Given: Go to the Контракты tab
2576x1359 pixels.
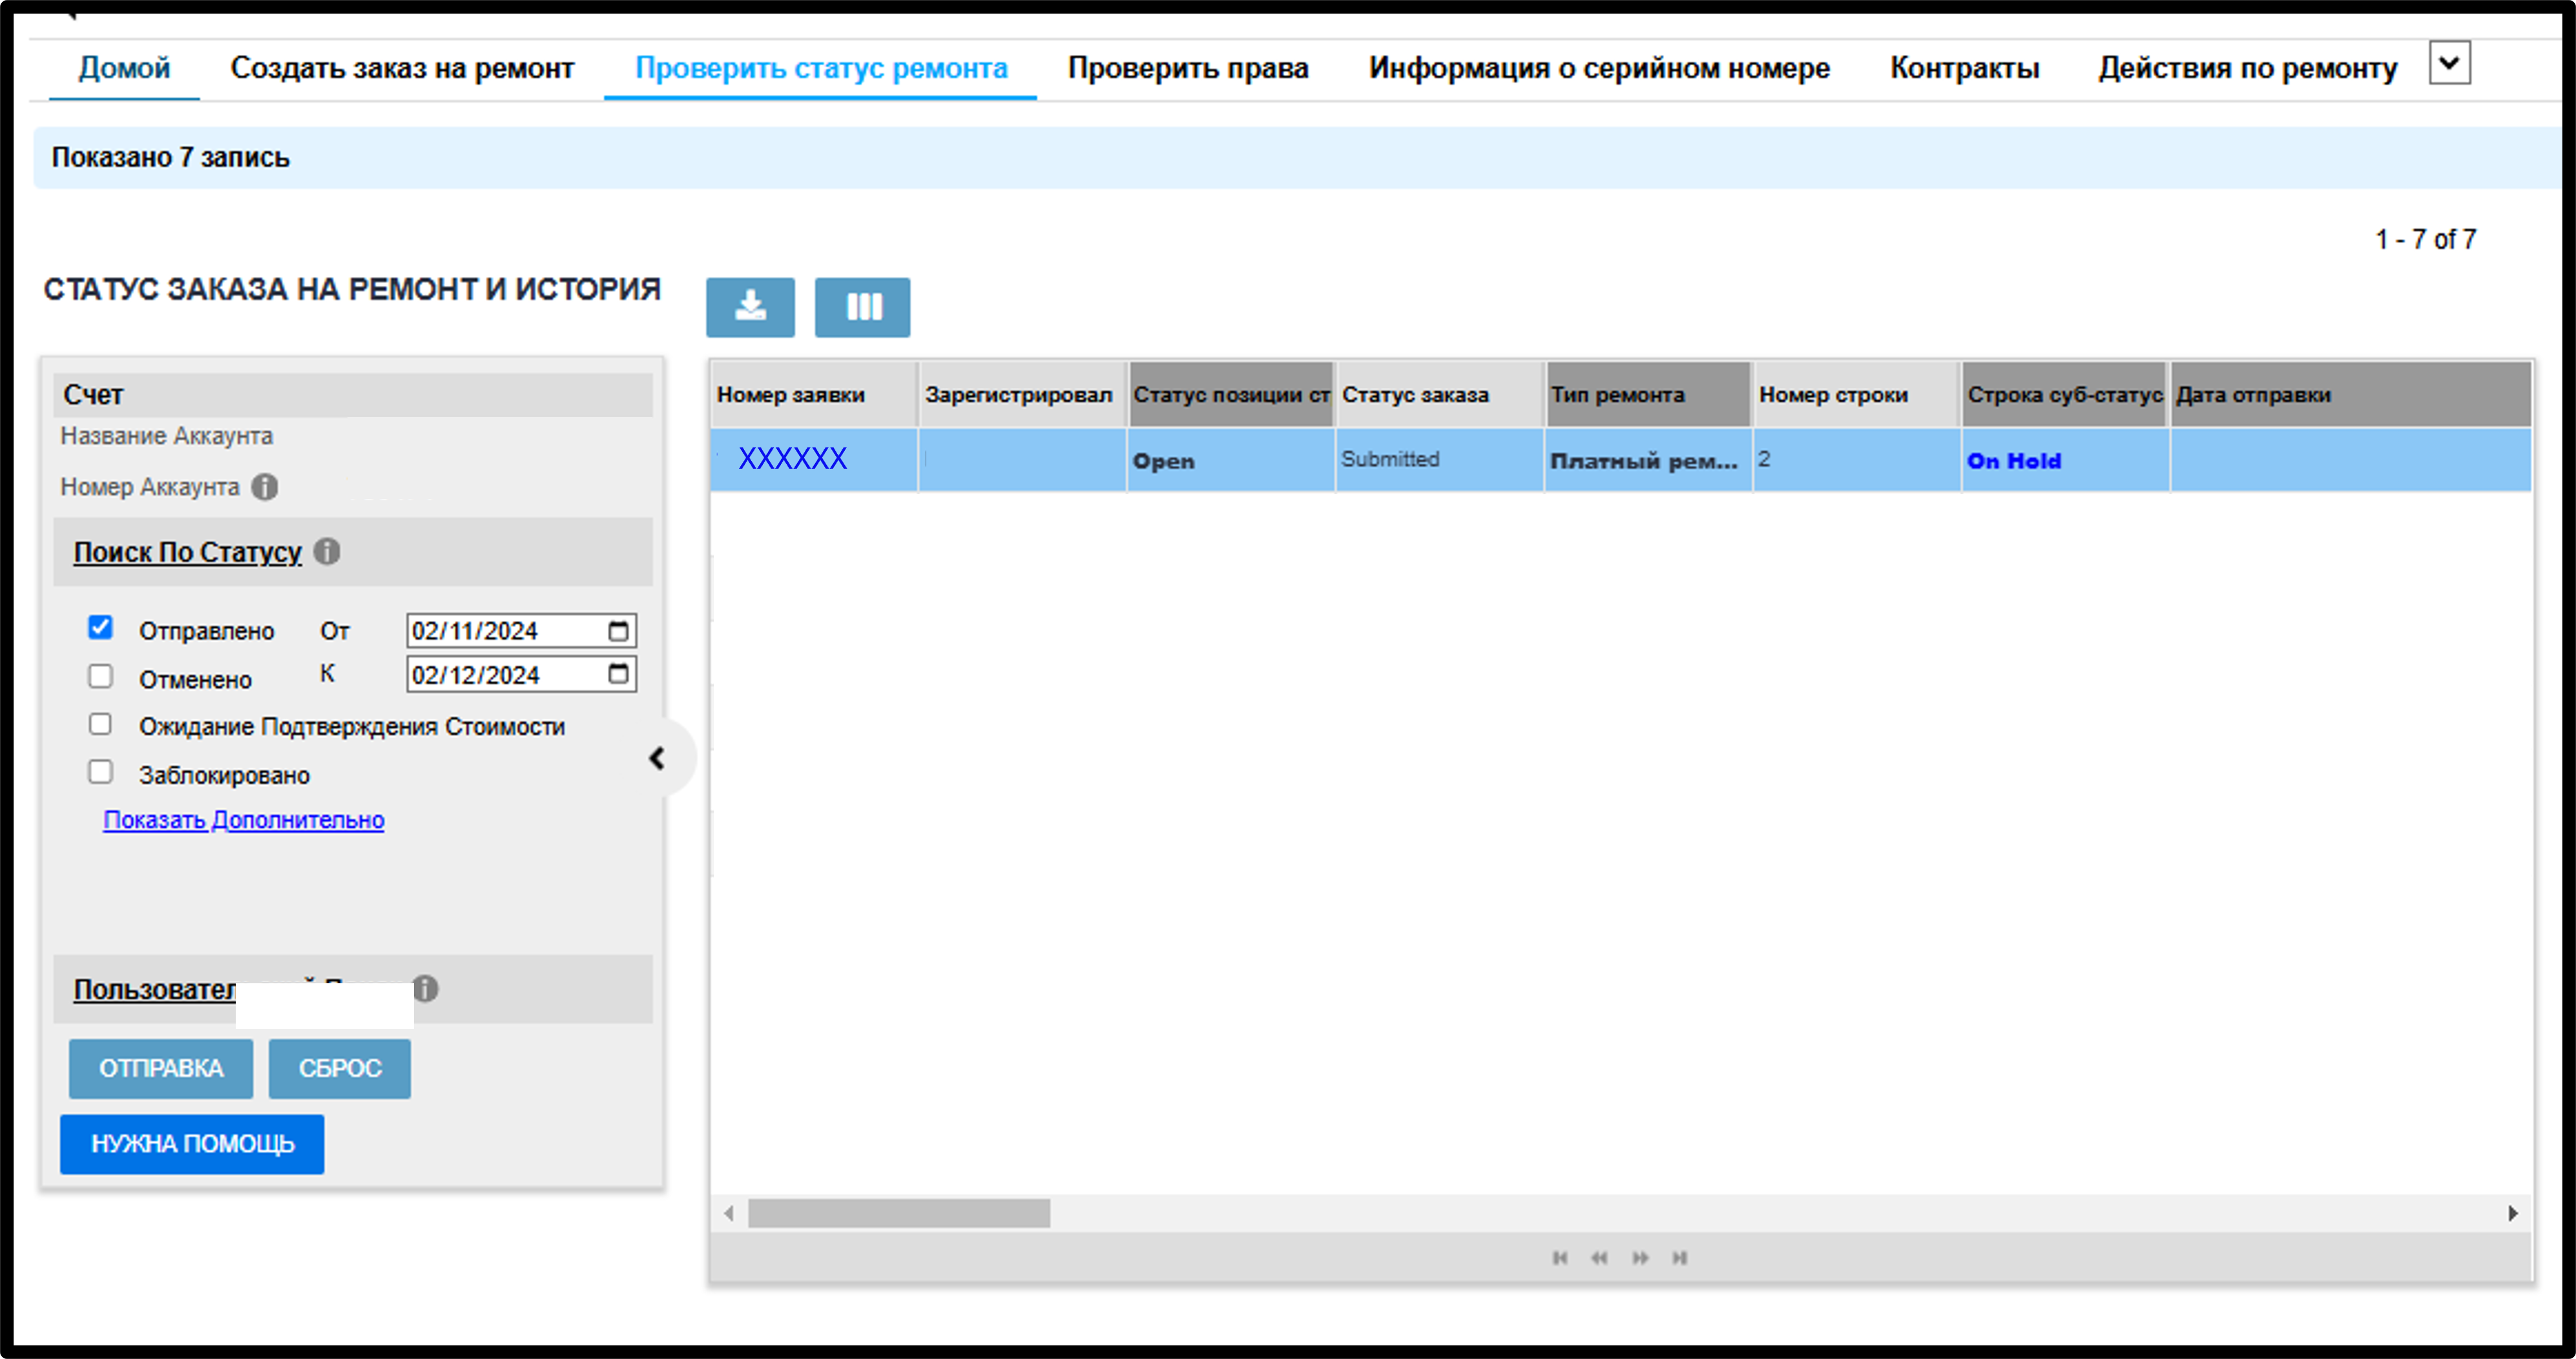Looking at the screenshot, I should [1964, 68].
